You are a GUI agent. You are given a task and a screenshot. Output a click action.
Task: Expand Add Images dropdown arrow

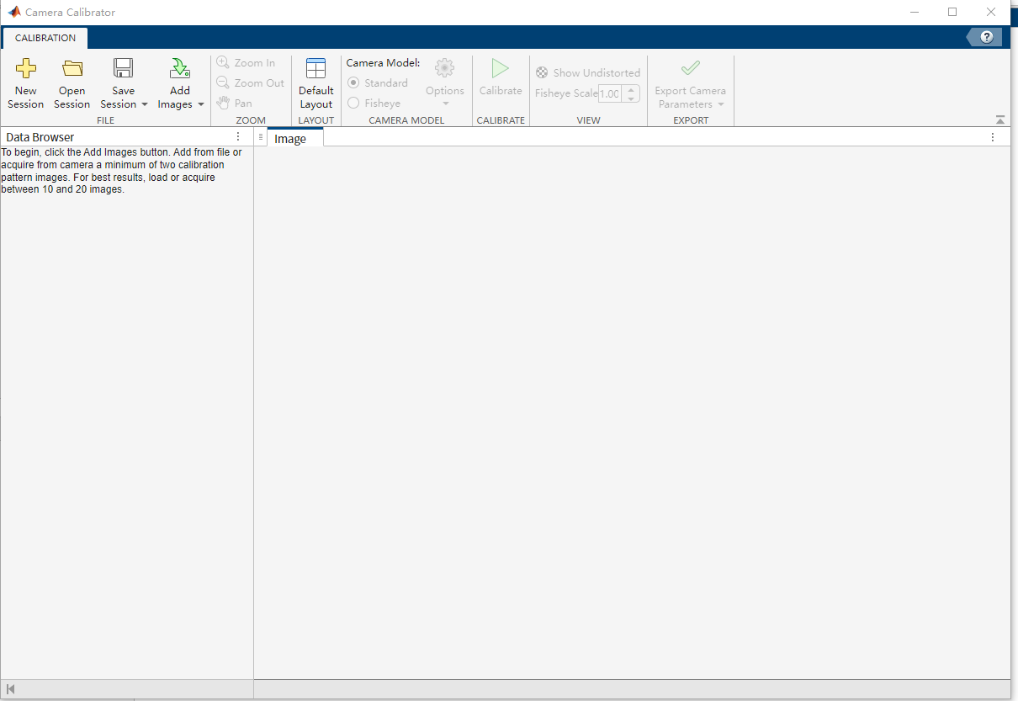click(200, 104)
